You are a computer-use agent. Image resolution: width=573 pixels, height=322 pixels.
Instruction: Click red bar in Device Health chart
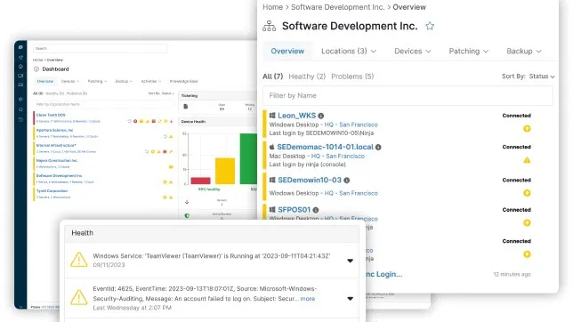pos(200,181)
